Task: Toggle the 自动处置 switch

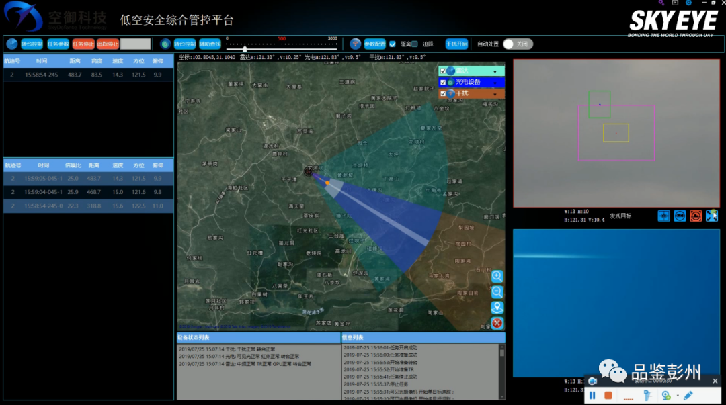Action: pos(518,44)
